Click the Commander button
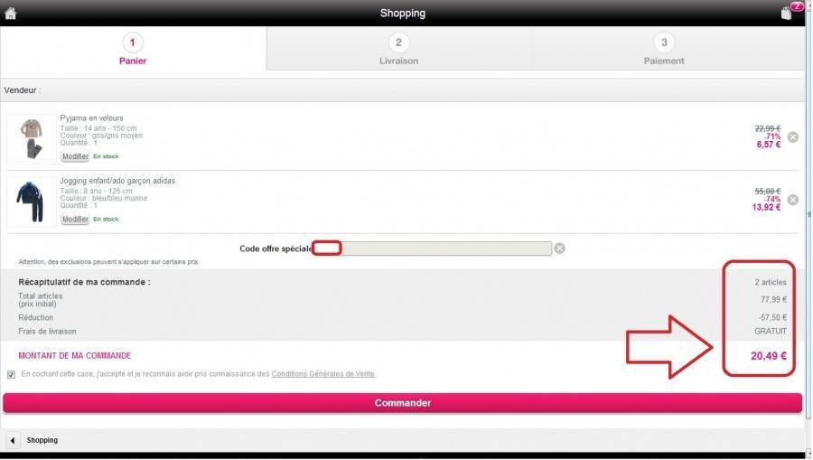The image size is (813, 460). click(402, 403)
